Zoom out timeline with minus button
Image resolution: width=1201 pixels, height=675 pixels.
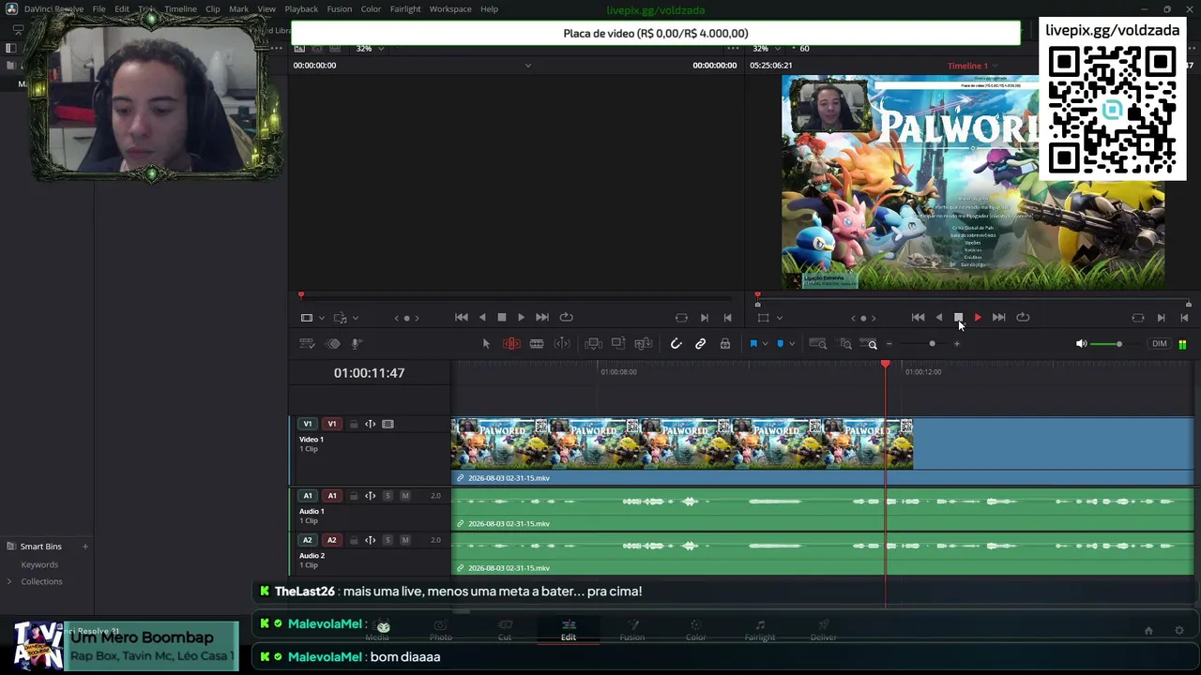click(x=889, y=344)
